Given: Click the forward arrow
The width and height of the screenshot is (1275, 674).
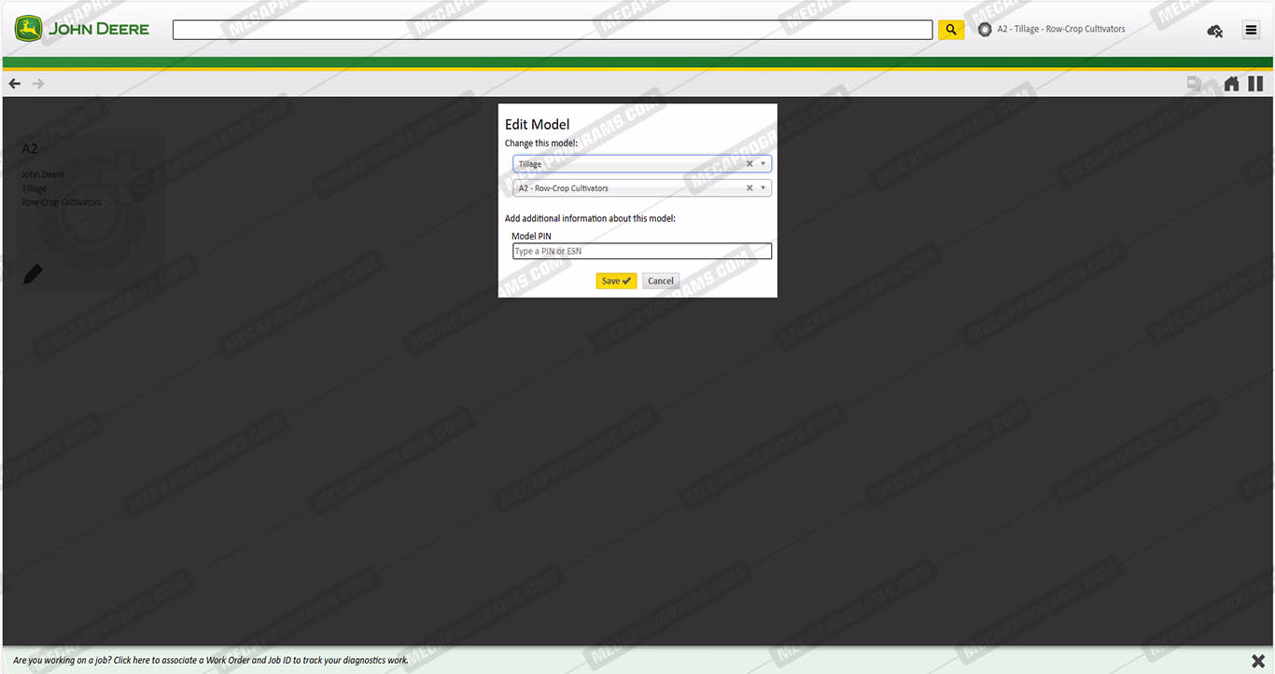Looking at the screenshot, I should [38, 84].
